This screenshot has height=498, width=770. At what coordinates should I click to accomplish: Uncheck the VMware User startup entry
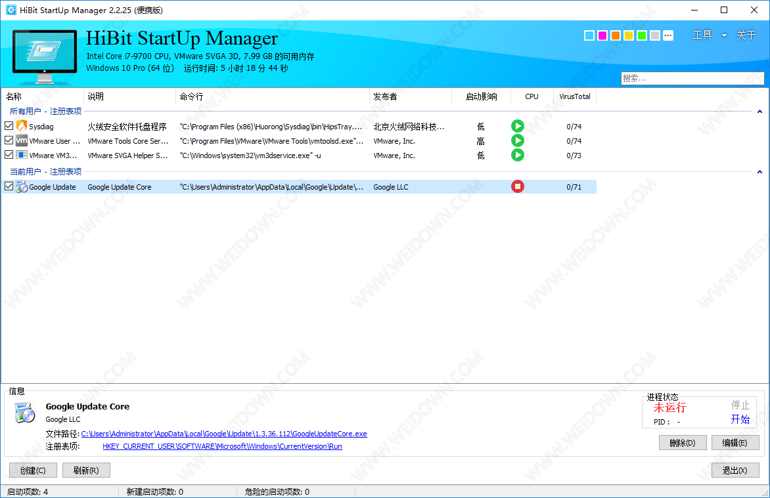pos(9,140)
